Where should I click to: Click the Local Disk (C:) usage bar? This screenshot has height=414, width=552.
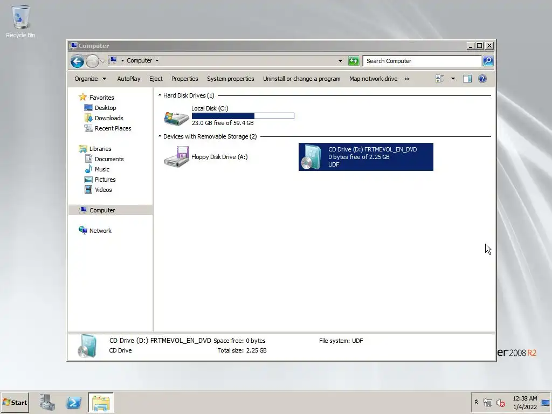click(243, 116)
